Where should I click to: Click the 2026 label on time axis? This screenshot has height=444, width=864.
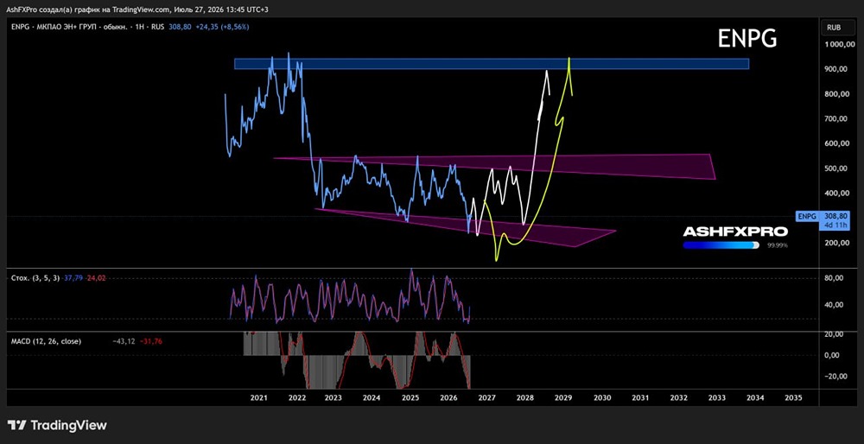coord(448,397)
